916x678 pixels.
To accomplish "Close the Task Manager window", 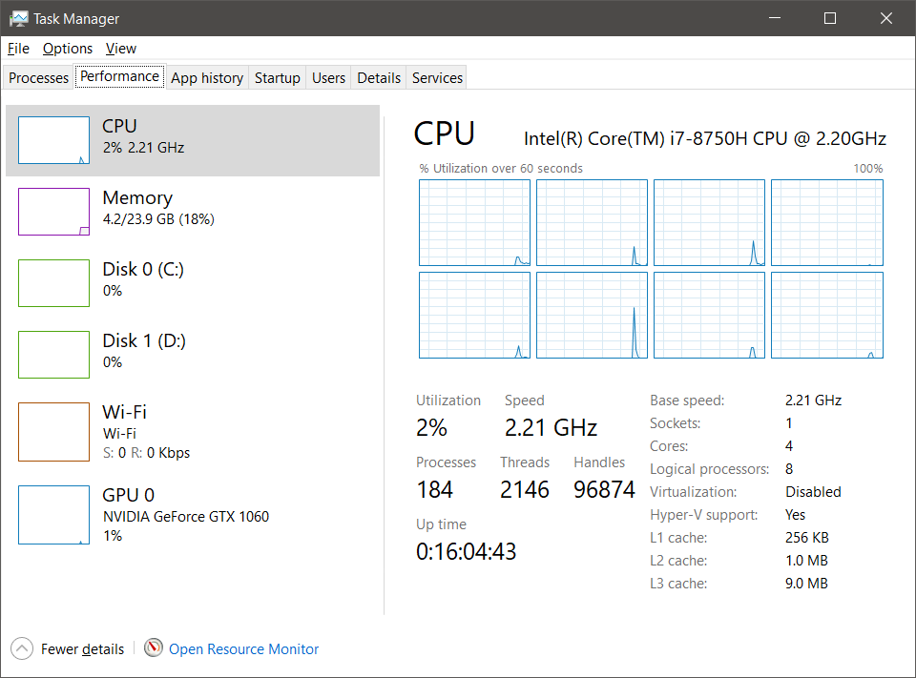I will pyautogui.click(x=885, y=18).
